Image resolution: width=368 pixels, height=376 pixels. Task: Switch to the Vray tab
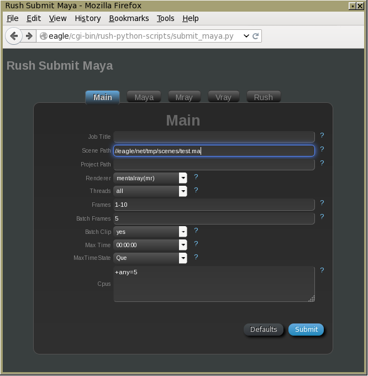(224, 97)
